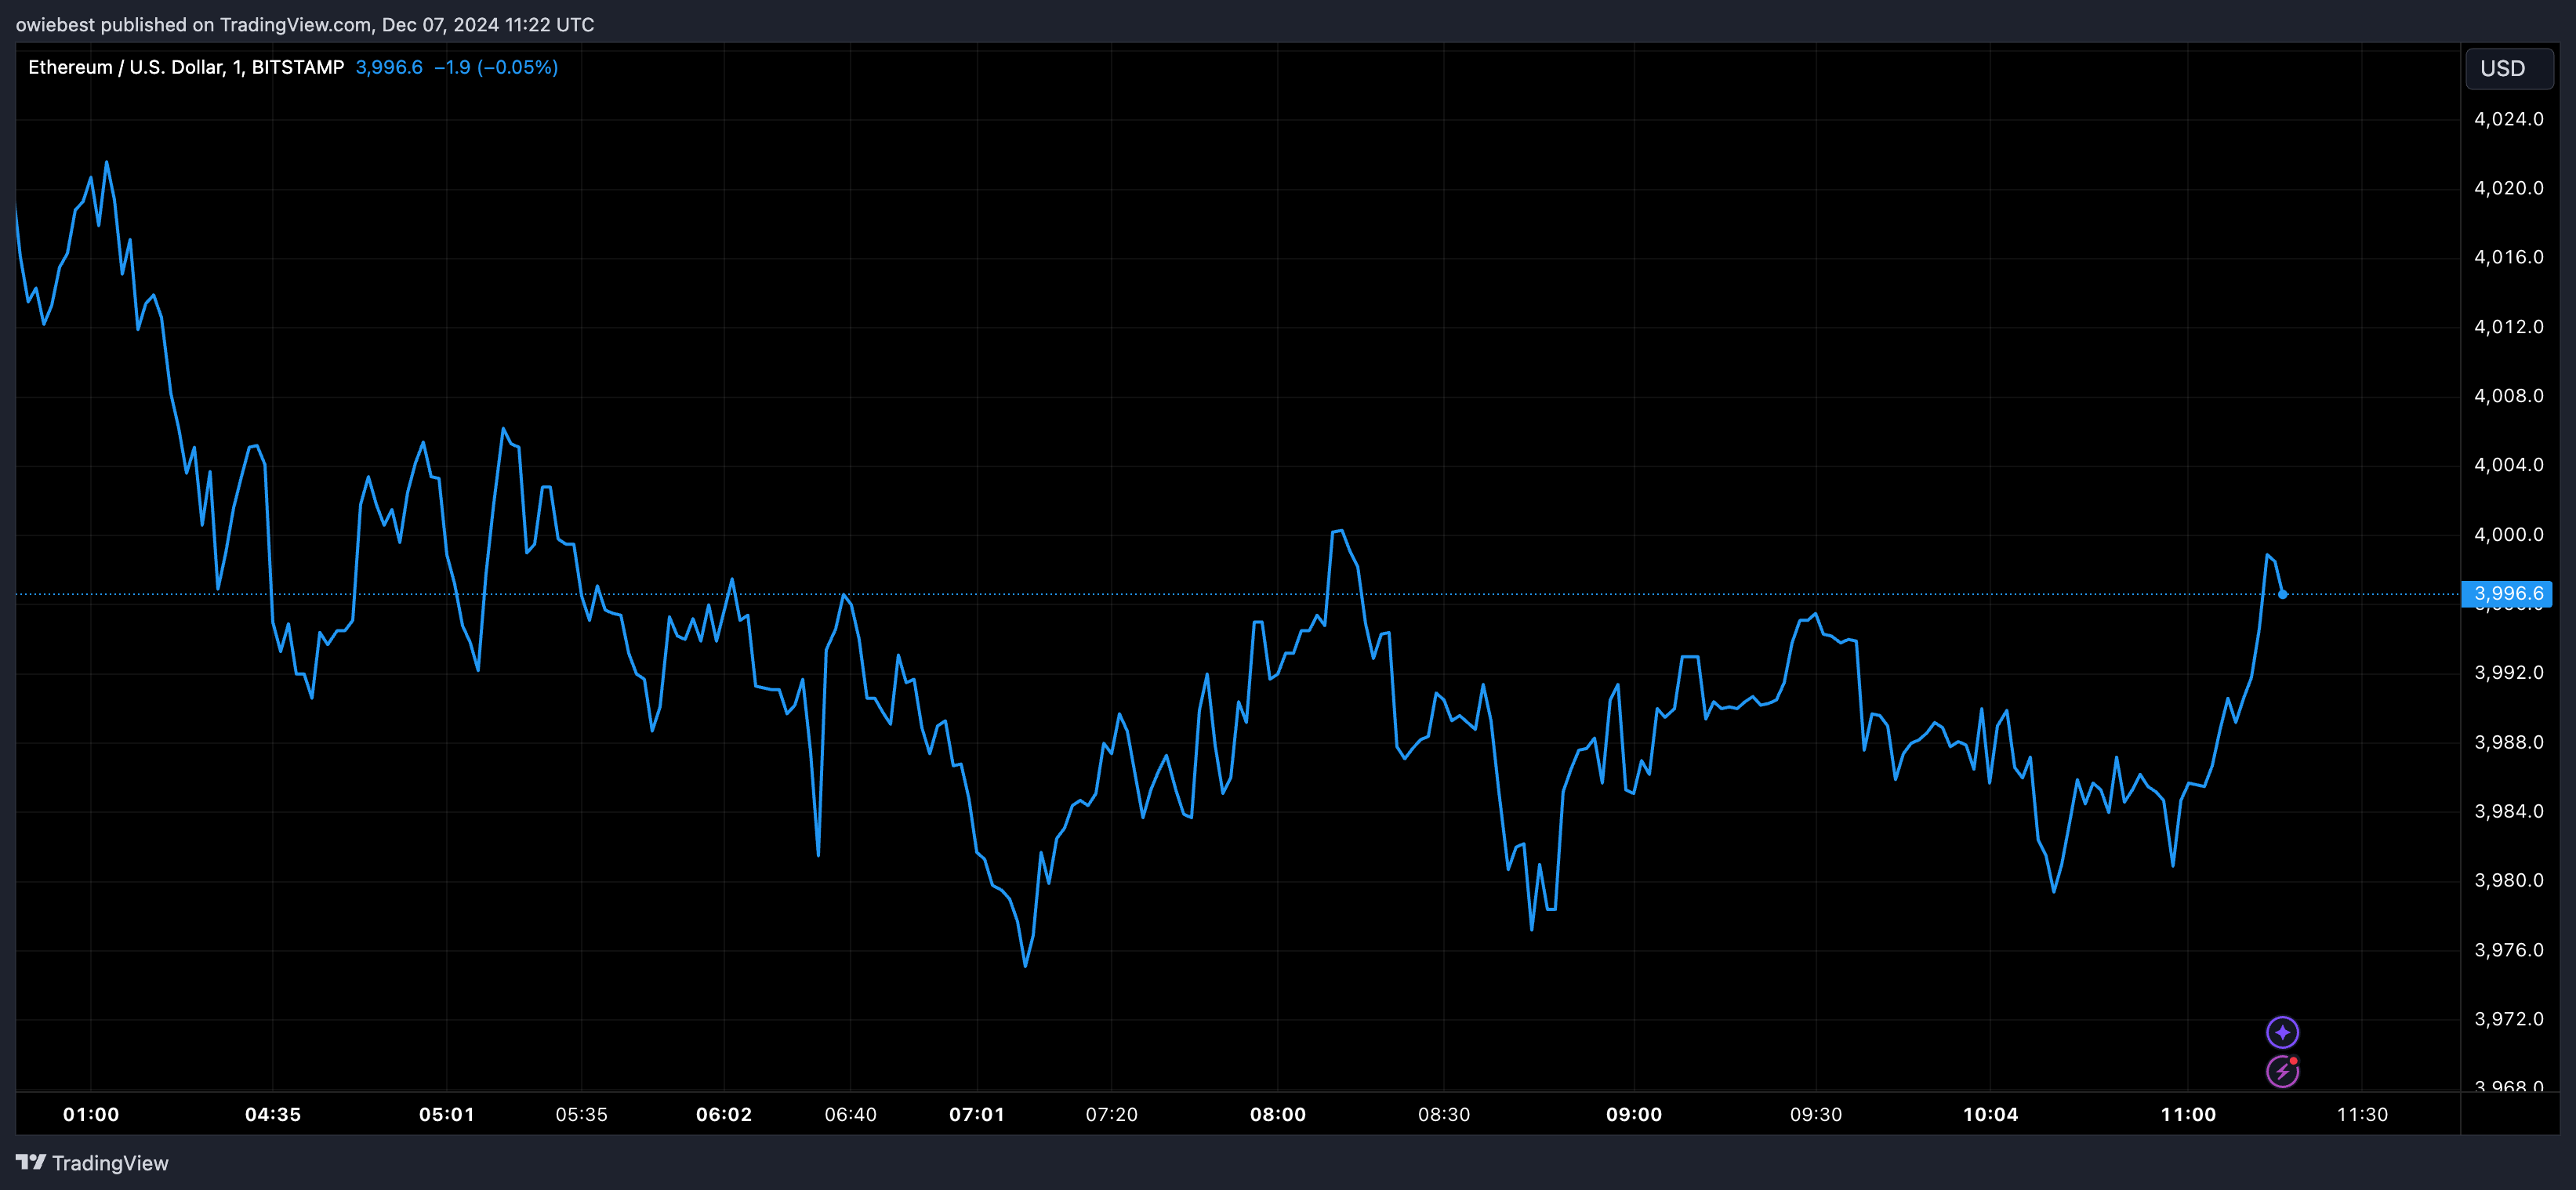
Task: Click the purple lightning bolt icon
Action: pyautogui.click(x=2282, y=1071)
